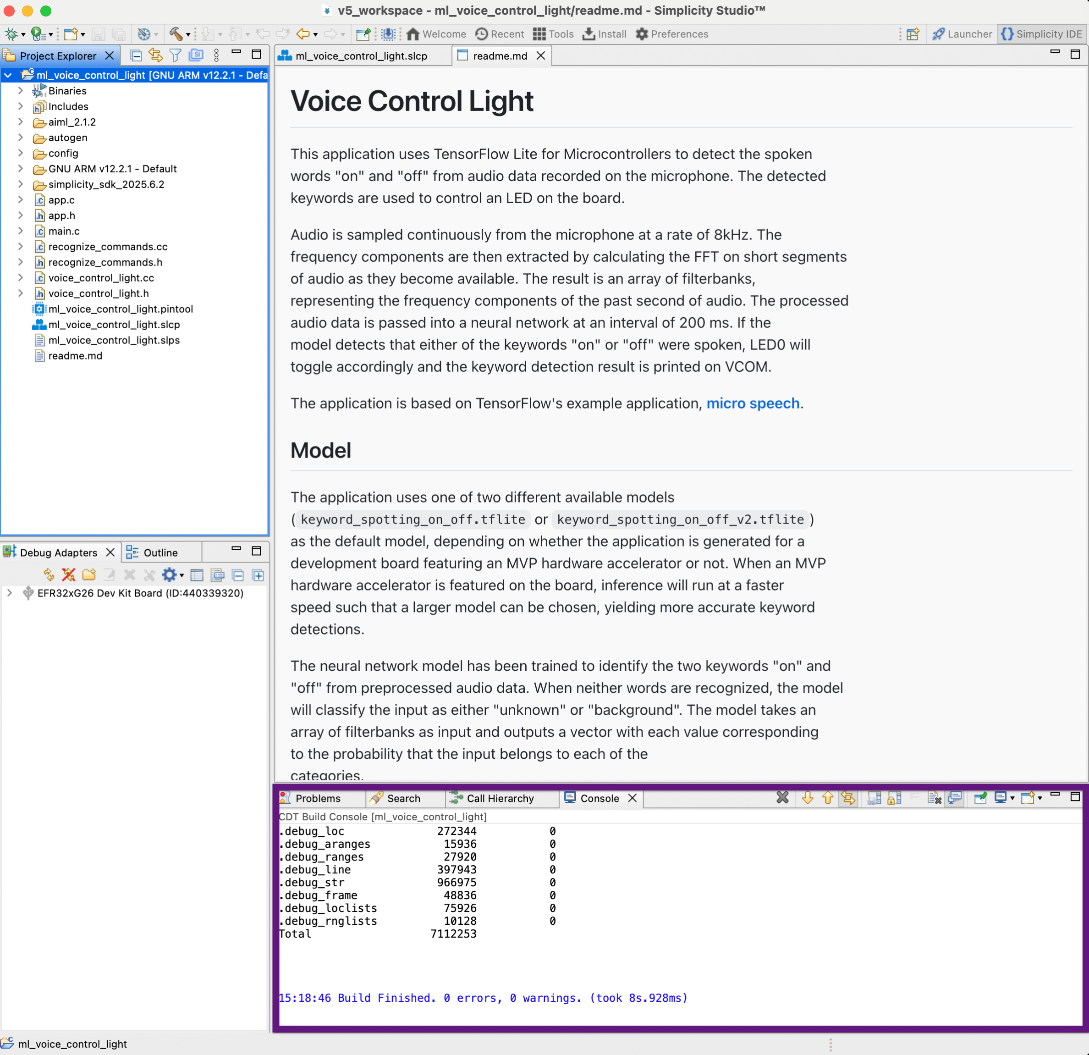
Task: Click the Recent button in toolbar
Action: point(500,34)
